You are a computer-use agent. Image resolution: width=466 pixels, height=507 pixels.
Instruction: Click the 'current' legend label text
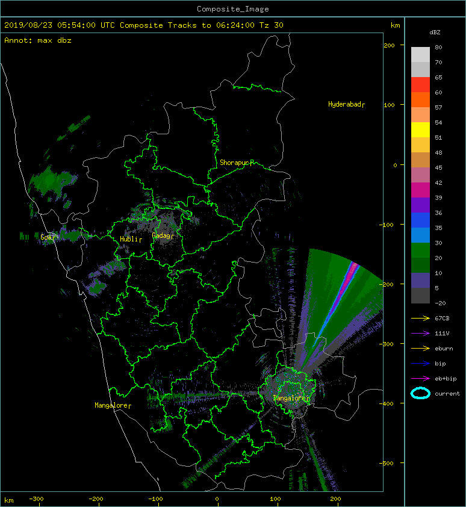coord(447,394)
